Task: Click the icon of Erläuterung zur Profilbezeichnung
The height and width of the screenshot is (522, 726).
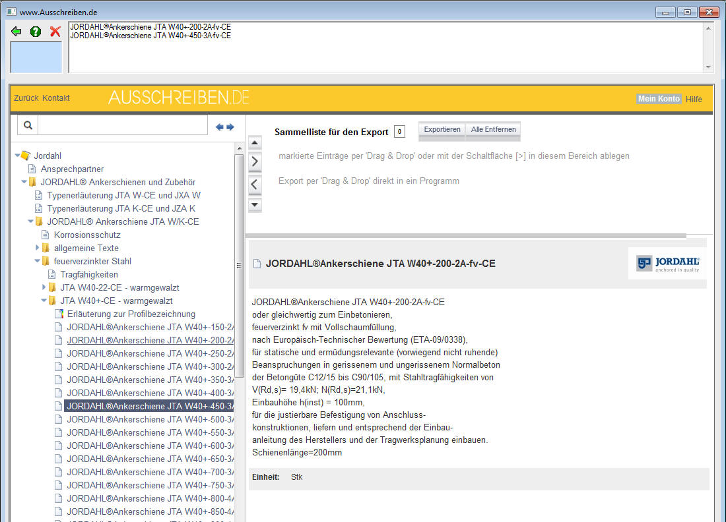Action: pos(59,314)
